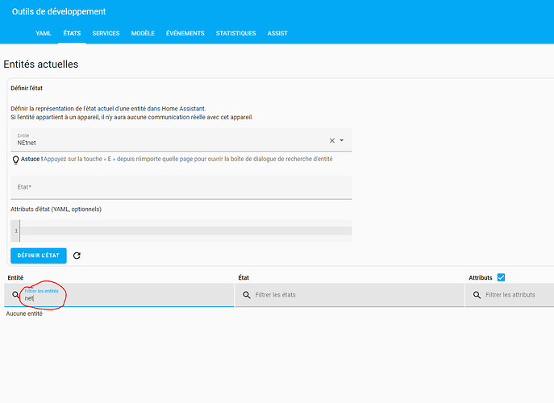Click the search icon in attributs filter

coord(477,294)
